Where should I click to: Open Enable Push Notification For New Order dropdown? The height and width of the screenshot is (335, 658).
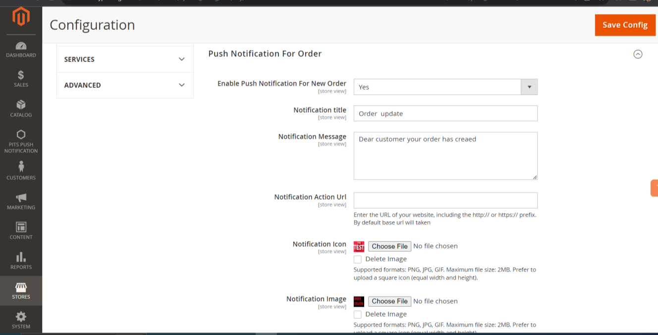click(445, 87)
